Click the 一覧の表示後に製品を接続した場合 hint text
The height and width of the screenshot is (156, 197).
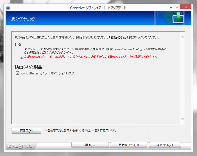point(81,131)
